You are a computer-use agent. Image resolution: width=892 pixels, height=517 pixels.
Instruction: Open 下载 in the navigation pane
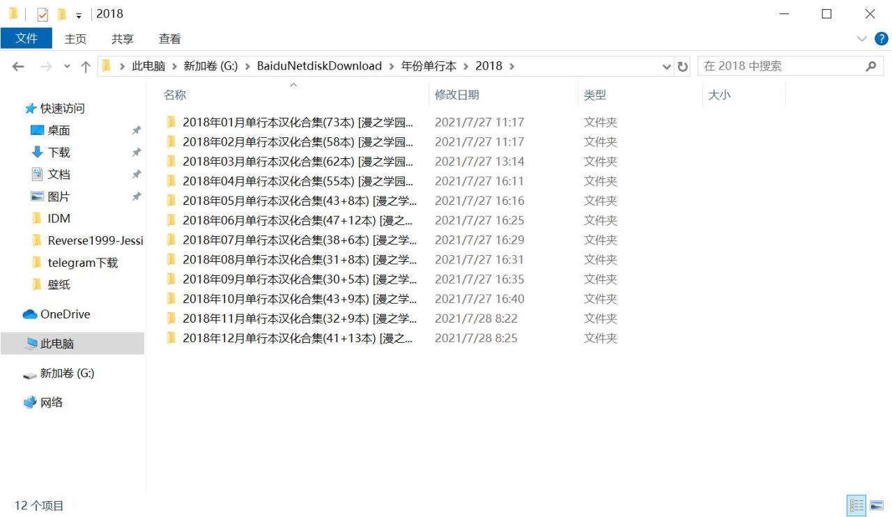point(59,152)
